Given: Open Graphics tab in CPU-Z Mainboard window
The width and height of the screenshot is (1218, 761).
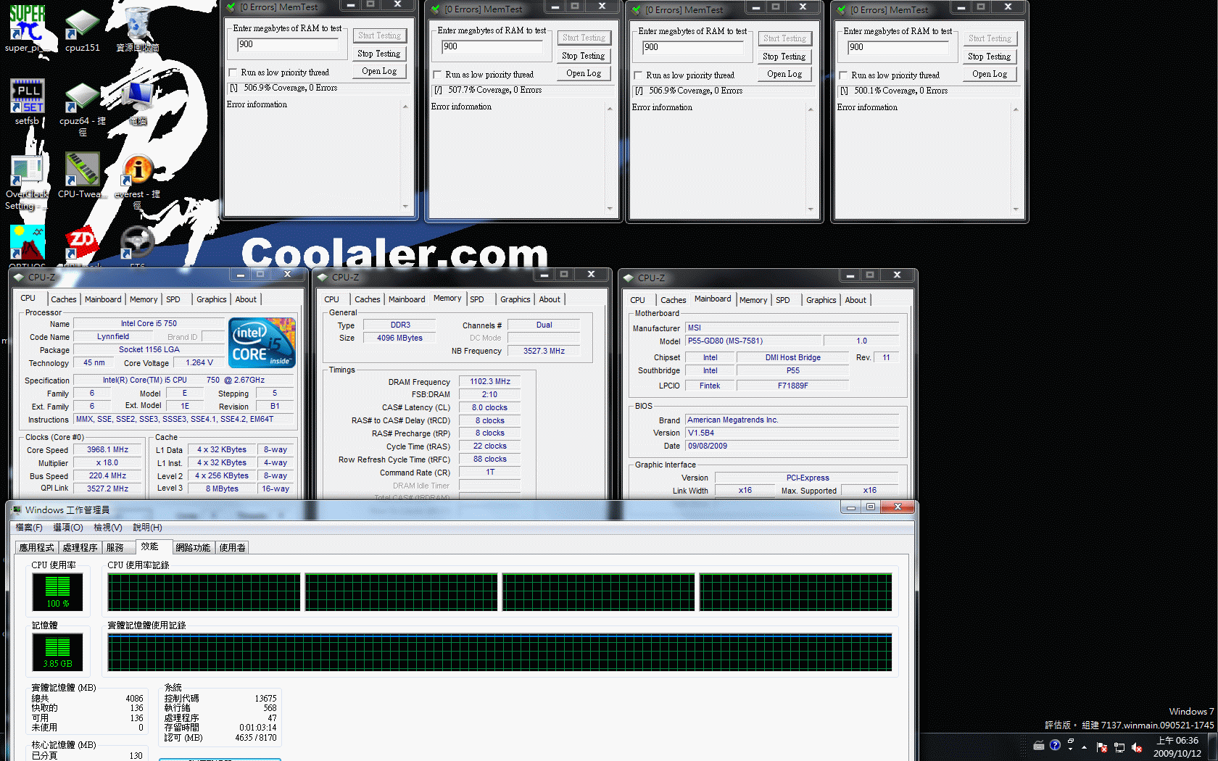Looking at the screenshot, I should 821,300.
